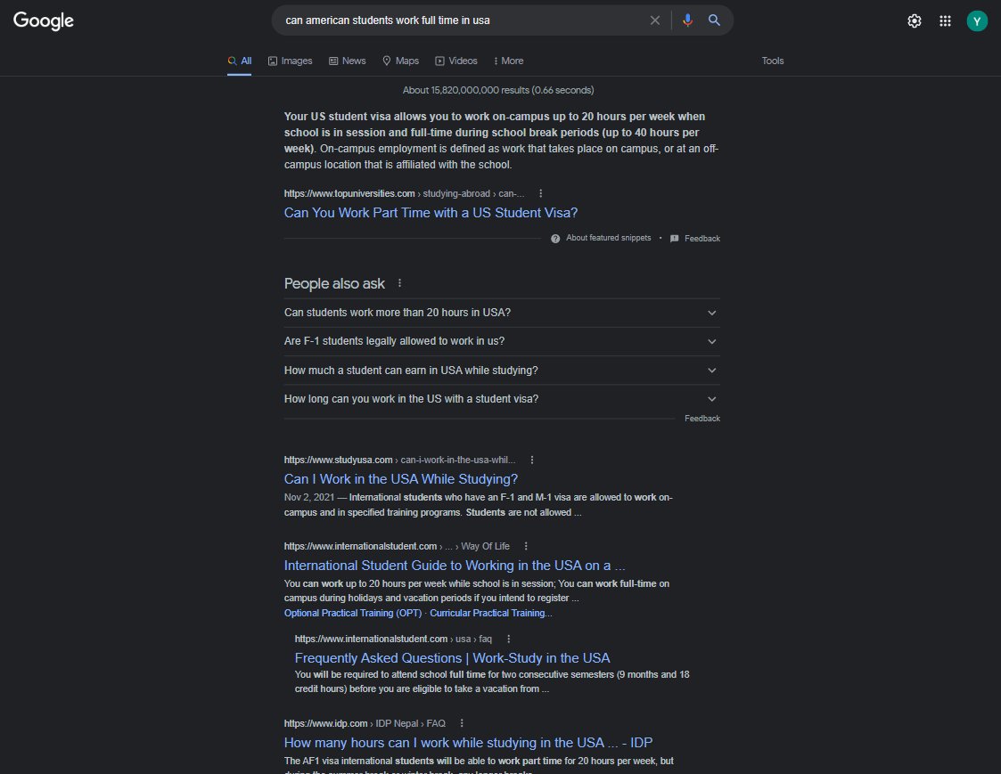Click Feedback link under People also ask
1001x774 pixels.
tap(702, 419)
